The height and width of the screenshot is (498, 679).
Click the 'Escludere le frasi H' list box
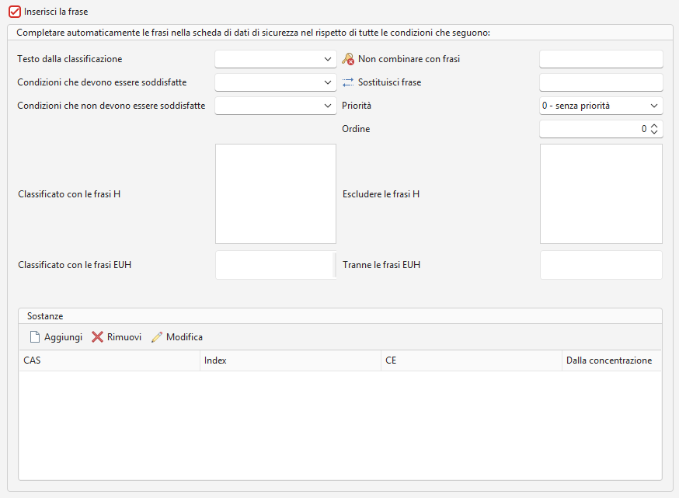[x=601, y=194]
